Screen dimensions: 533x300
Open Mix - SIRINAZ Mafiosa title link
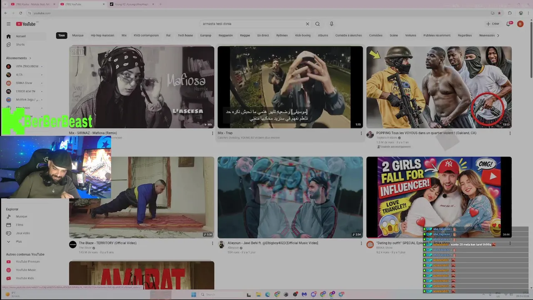[93, 133]
